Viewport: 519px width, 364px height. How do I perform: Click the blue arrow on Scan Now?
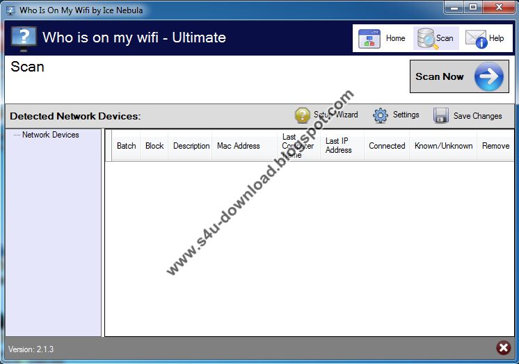489,76
